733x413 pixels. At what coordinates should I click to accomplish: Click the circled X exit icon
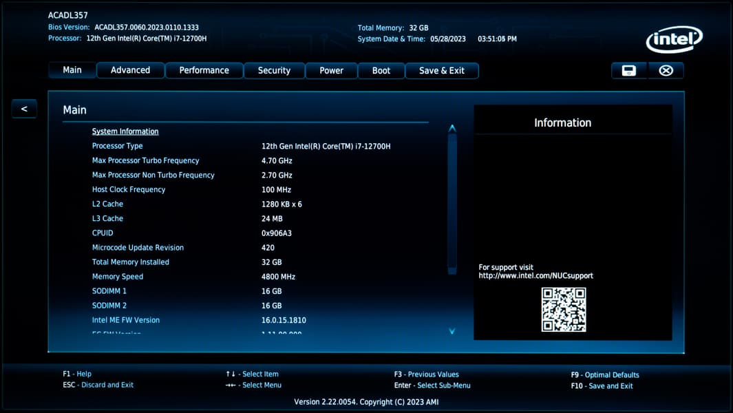point(666,71)
